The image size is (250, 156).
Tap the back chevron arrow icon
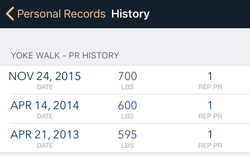[x=10, y=14]
